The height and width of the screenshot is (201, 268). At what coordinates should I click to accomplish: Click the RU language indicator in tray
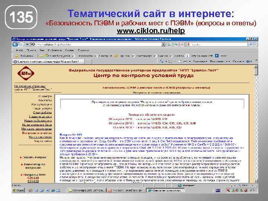coord(218,191)
